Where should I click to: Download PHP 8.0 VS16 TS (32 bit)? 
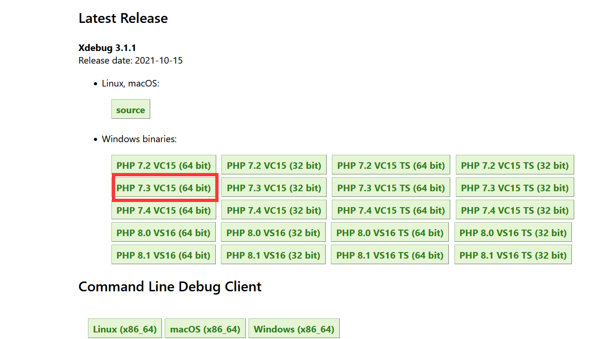pyautogui.click(x=513, y=232)
